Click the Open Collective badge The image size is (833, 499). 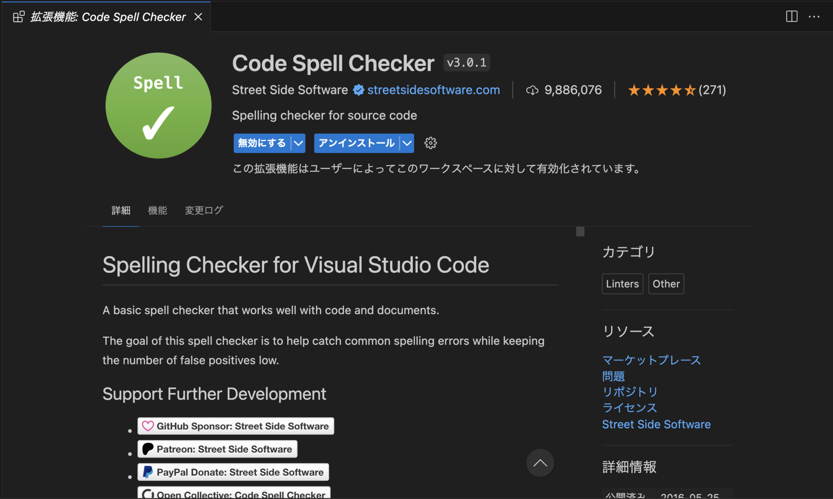click(x=233, y=493)
